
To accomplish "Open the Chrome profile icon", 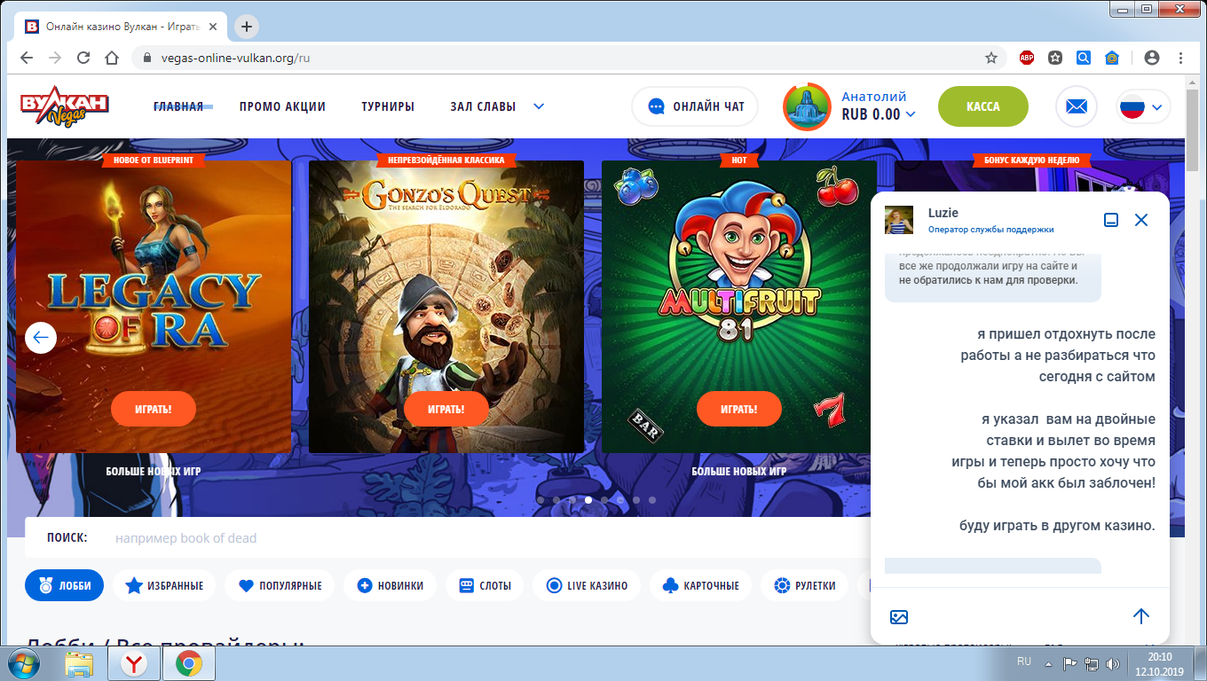I will [x=1152, y=58].
